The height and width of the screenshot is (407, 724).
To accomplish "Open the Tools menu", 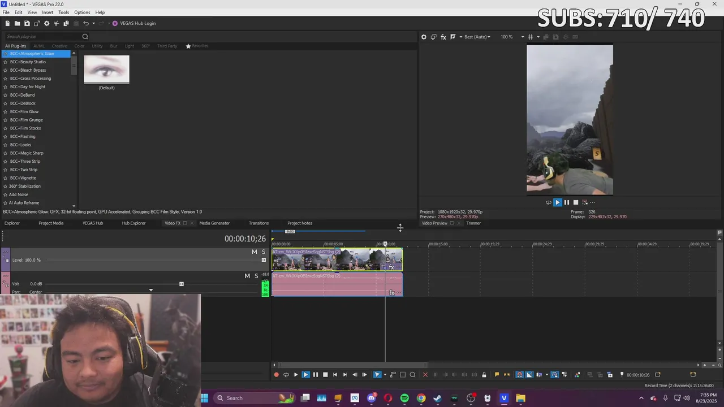I will 63,12.
